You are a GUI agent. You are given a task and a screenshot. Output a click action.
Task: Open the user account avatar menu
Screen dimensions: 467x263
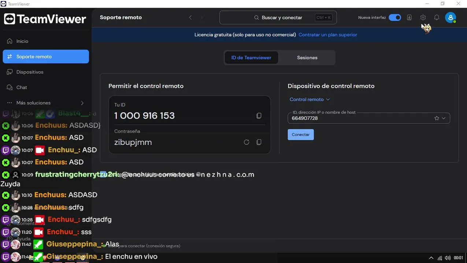pos(451,18)
